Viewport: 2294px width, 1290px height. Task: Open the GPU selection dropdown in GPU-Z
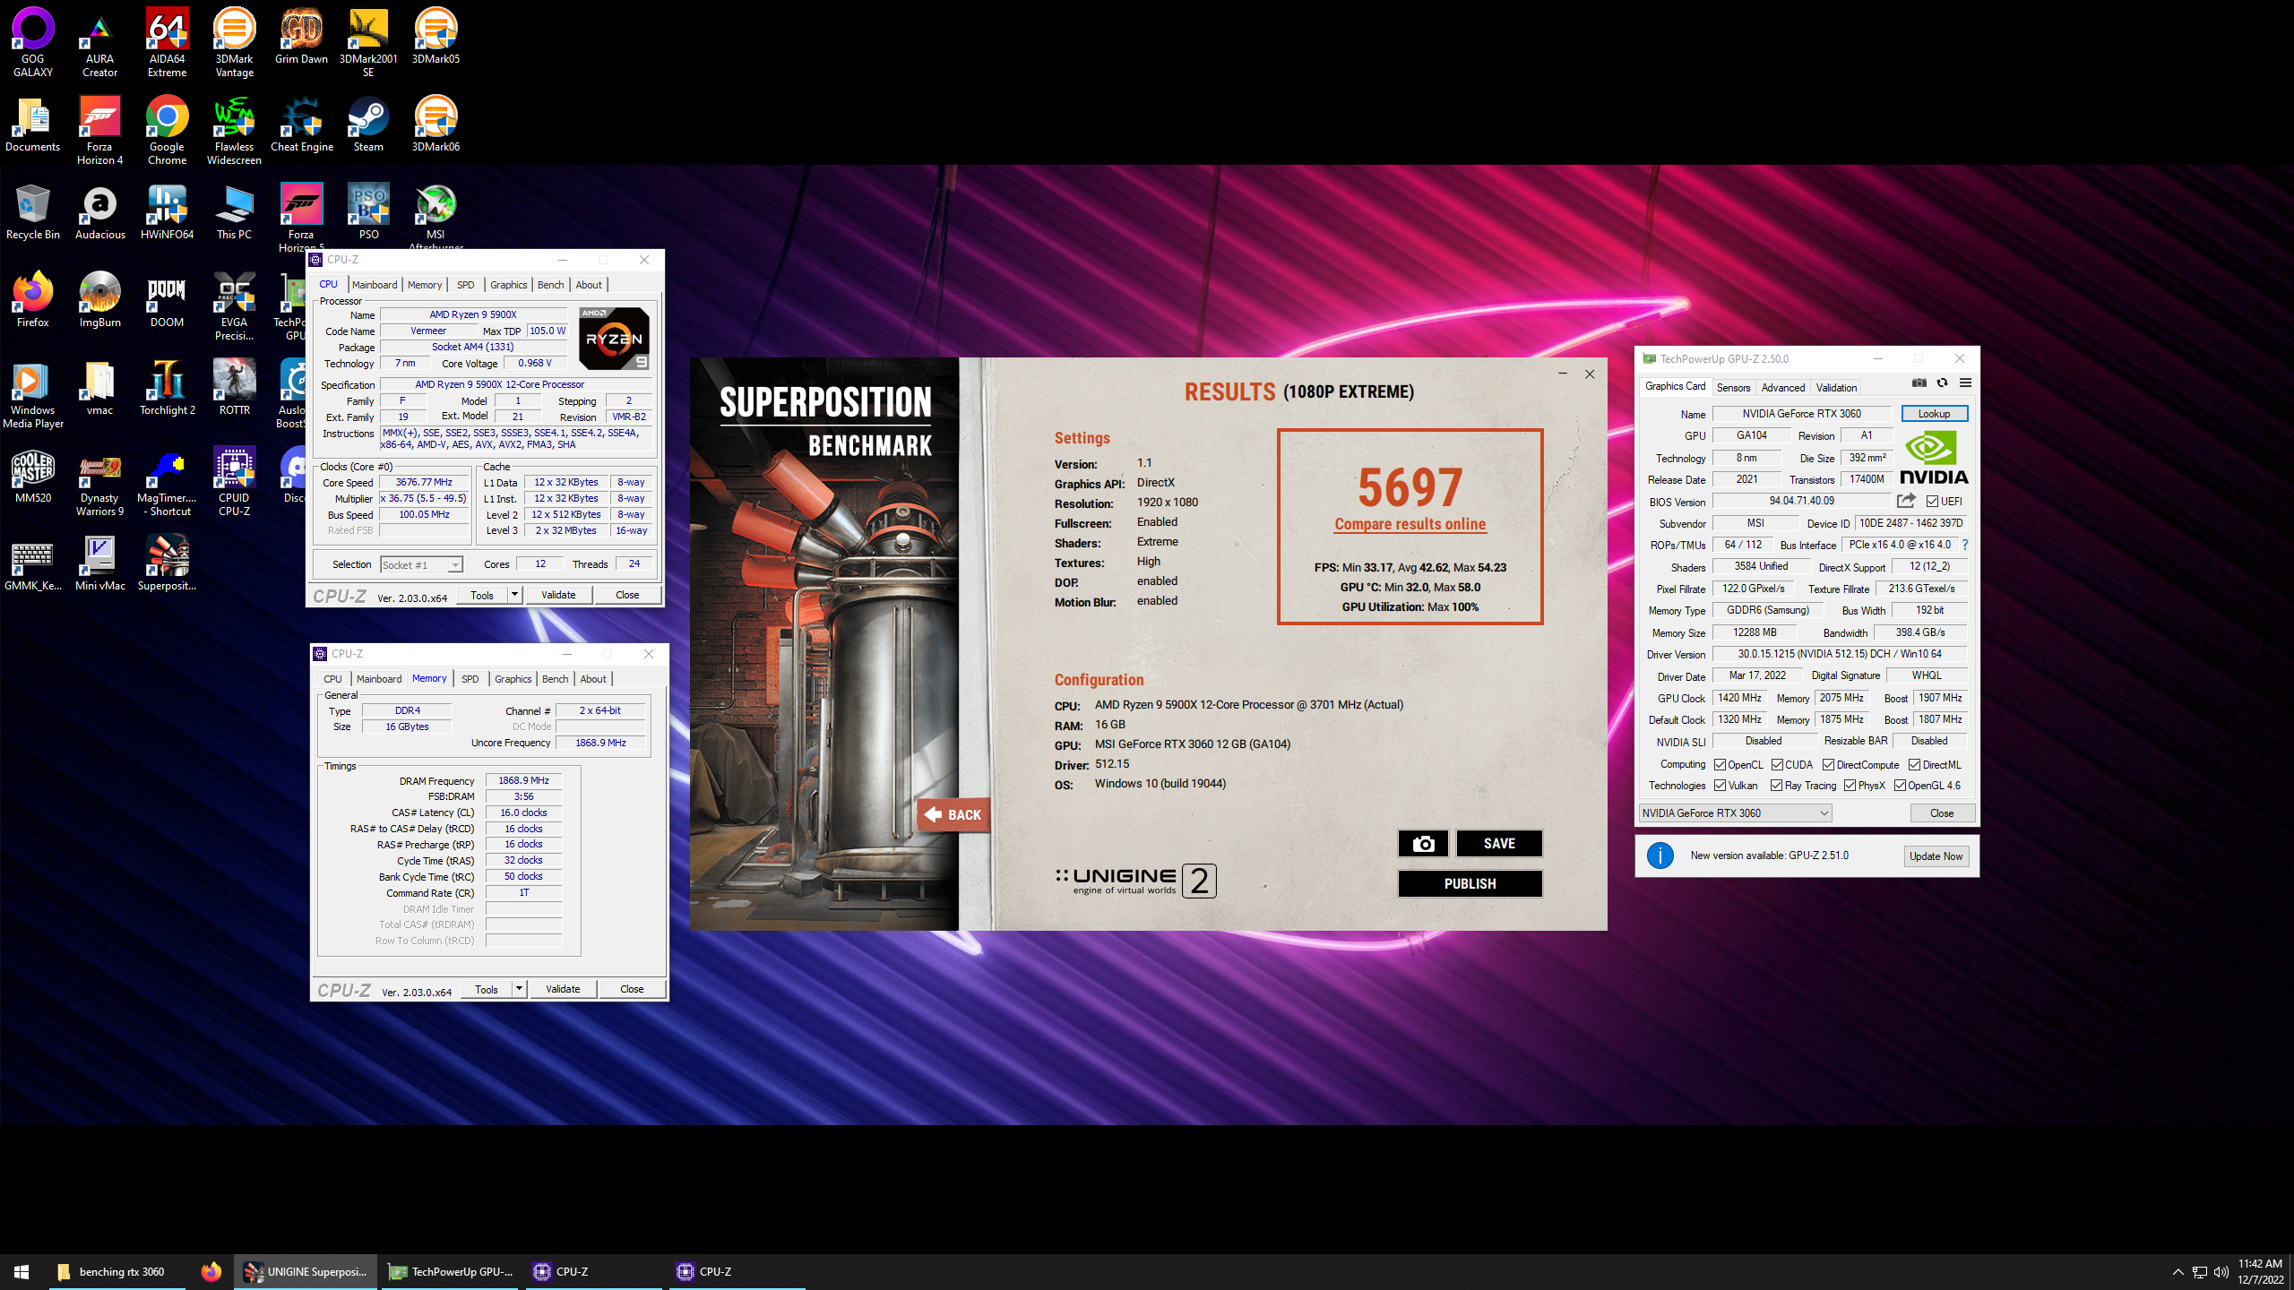coord(1735,813)
